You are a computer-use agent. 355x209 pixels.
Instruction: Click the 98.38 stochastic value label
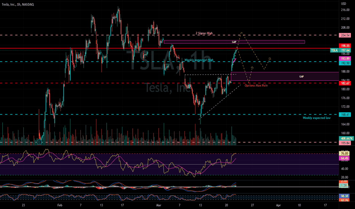pyautogui.click(x=344, y=196)
